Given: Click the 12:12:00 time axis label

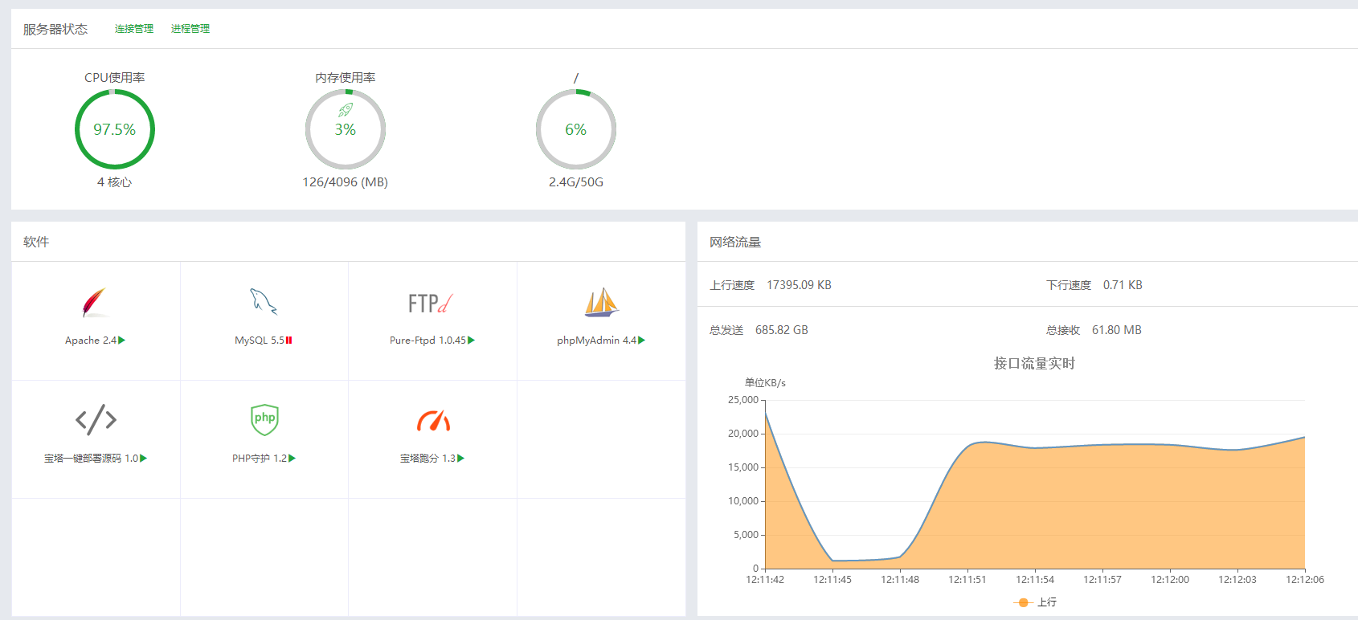Looking at the screenshot, I should click(x=1170, y=579).
